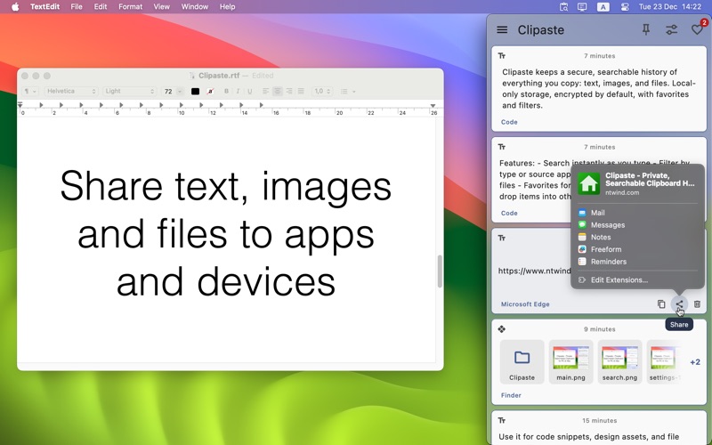Toggle underline in TextEdit toolbar
712x445 pixels.
(250, 92)
